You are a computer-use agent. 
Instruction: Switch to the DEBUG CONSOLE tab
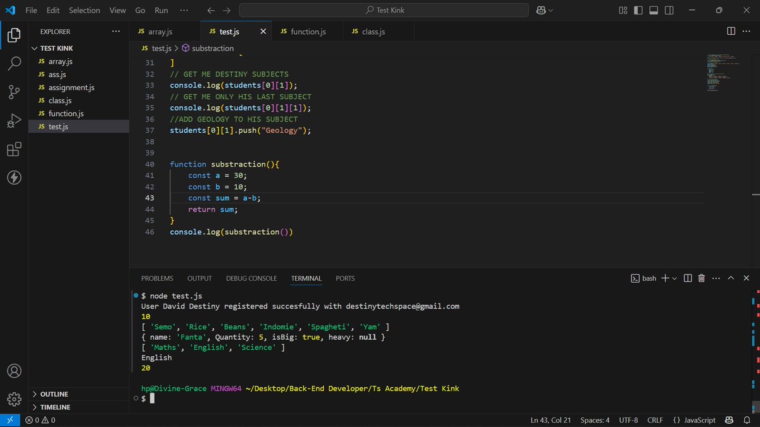[x=251, y=278]
